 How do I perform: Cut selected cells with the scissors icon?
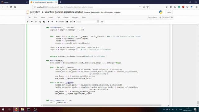pos(36,22)
